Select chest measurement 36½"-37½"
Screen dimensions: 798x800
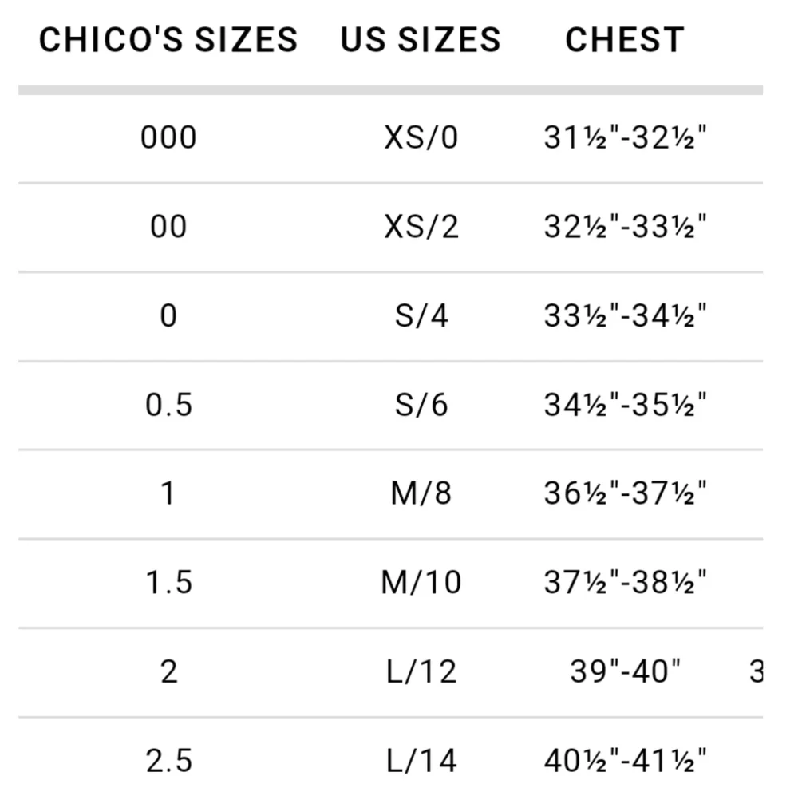[625, 493]
